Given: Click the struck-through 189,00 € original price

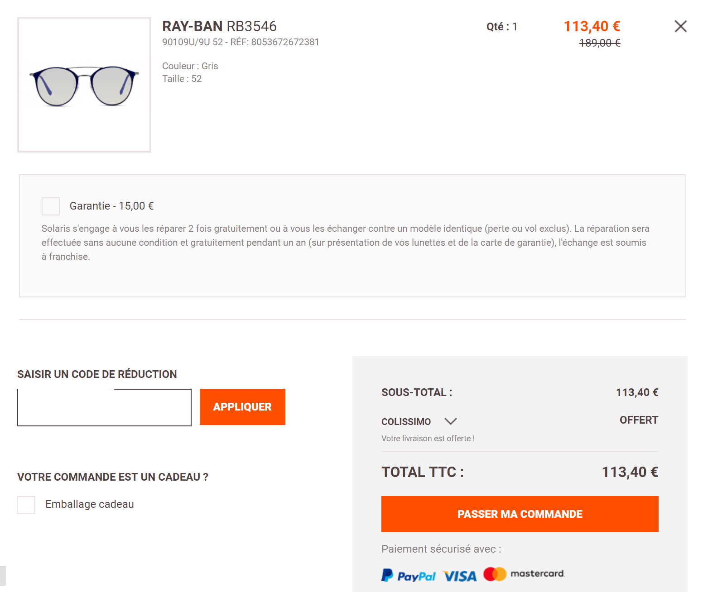Looking at the screenshot, I should (x=600, y=43).
